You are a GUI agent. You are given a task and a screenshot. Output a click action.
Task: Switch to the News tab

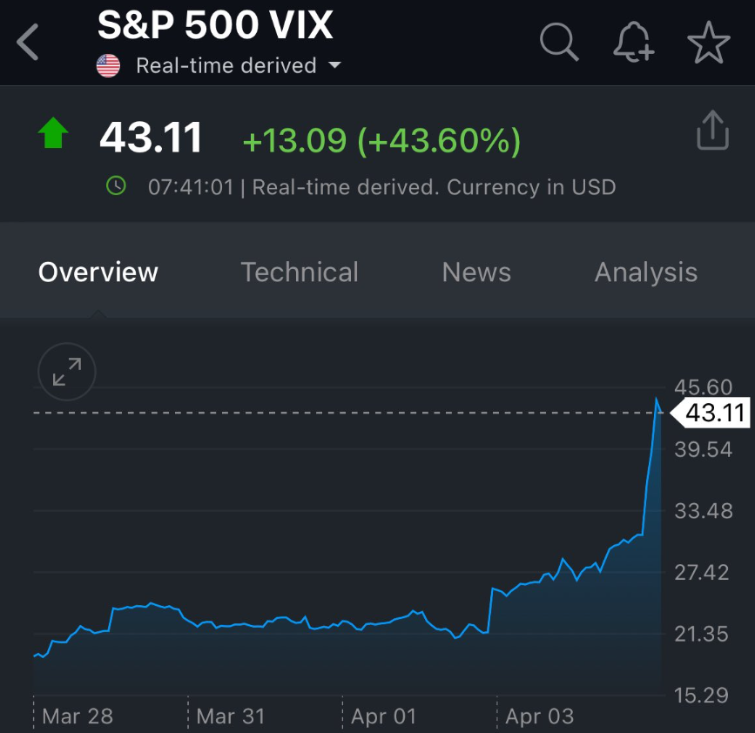[x=476, y=272]
